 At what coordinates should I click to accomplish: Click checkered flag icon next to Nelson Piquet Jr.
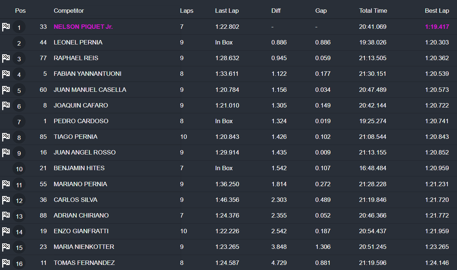click(6, 27)
